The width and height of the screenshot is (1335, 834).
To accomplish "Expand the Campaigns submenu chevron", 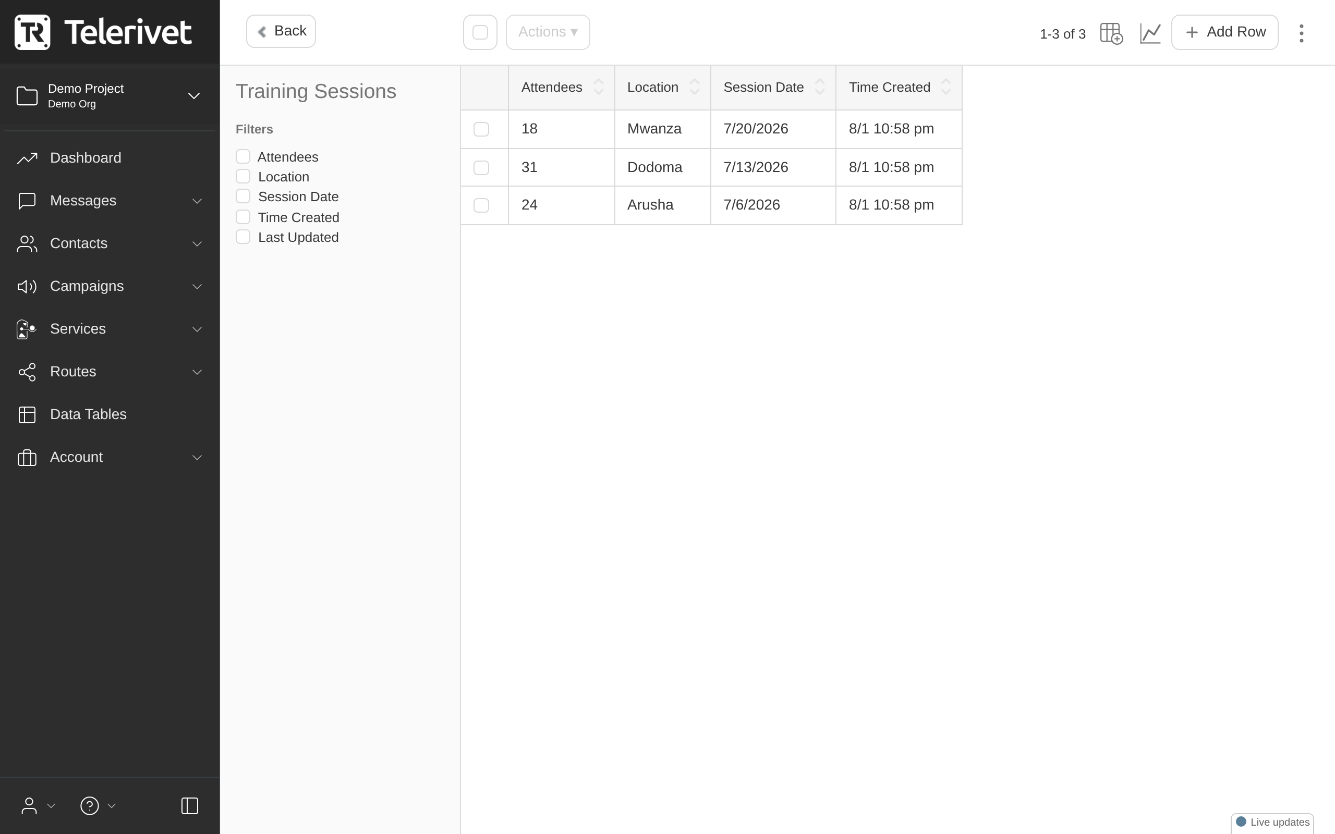I will click(x=197, y=287).
